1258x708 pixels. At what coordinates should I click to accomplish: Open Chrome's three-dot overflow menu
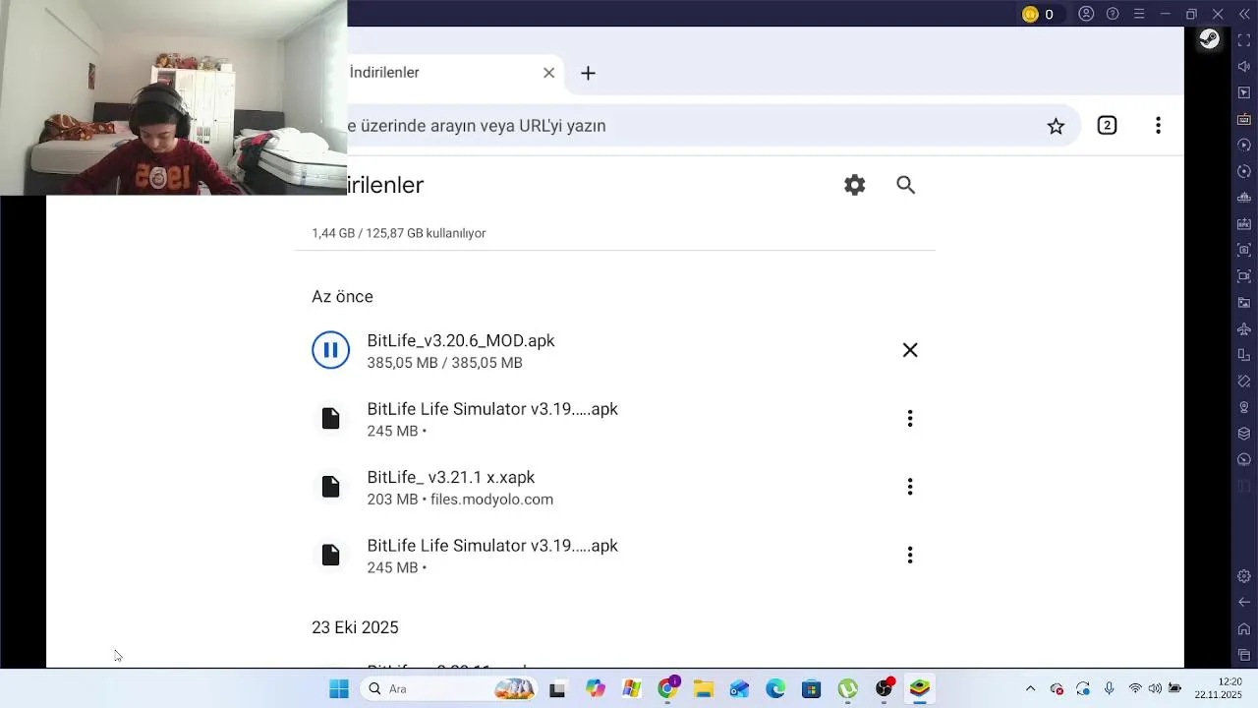[1158, 126]
